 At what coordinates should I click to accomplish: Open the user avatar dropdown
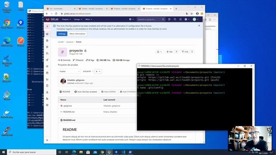[x=195, y=19]
